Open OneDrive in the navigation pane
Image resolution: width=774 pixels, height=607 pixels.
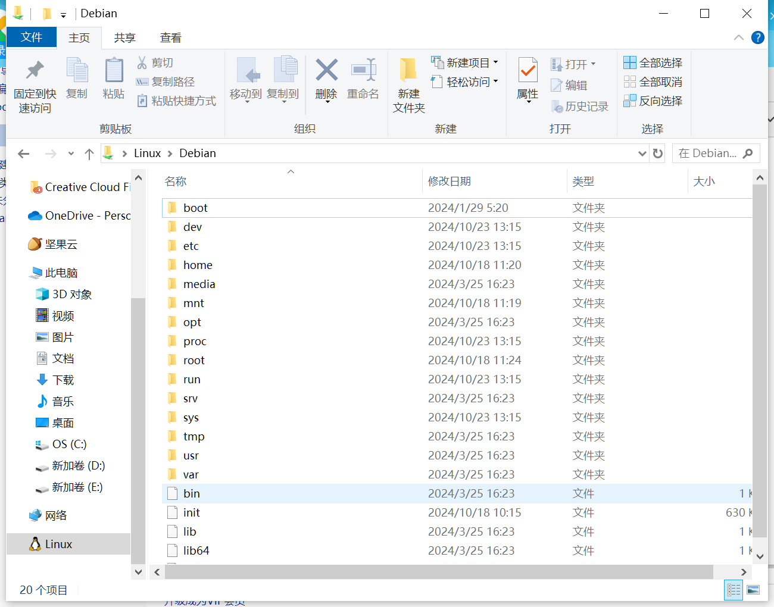[x=79, y=215]
